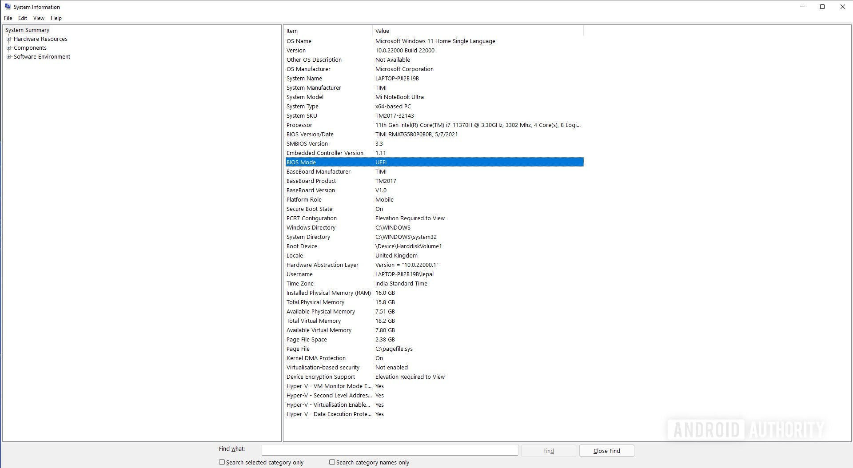Select the Total Physical Memory row
Image resolution: width=853 pixels, height=468 pixels.
[434, 302]
